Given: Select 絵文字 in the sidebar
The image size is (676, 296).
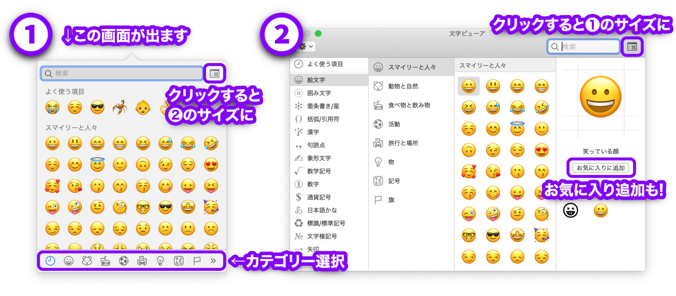Looking at the screenshot, I should (329, 80).
